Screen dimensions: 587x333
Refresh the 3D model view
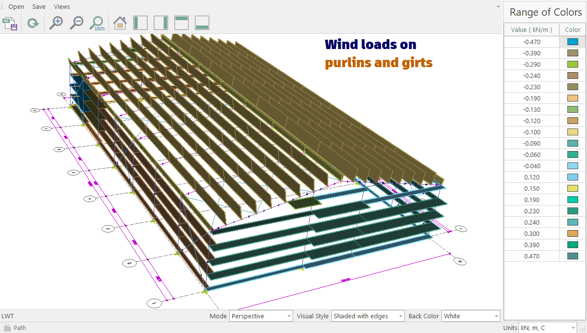pyautogui.click(x=33, y=23)
